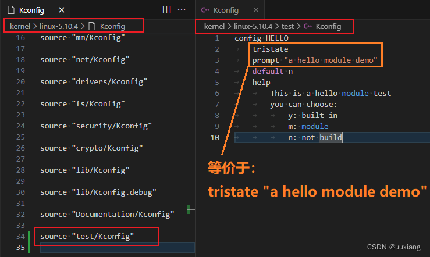Close the left Kconfig tab
Image resolution: width=430 pixels, height=257 pixels.
point(62,10)
